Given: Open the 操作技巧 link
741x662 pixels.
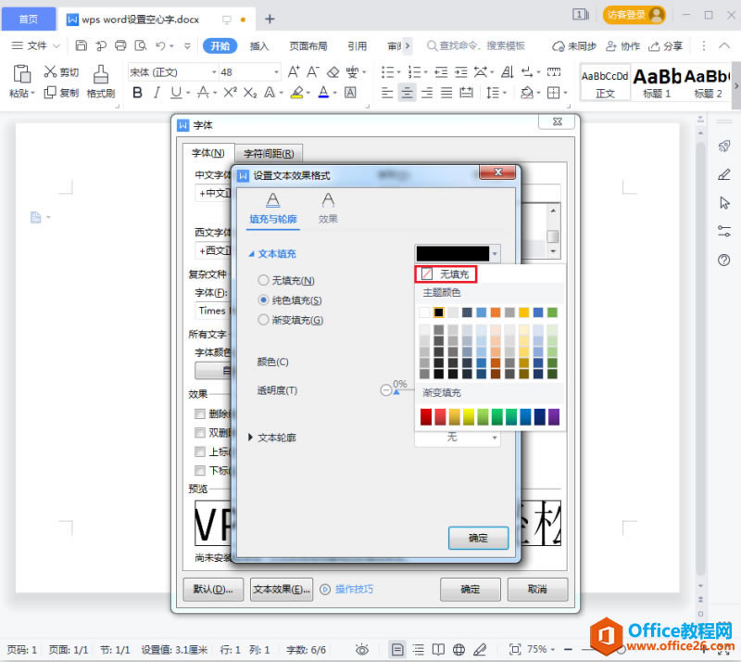Looking at the screenshot, I should pyautogui.click(x=354, y=589).
